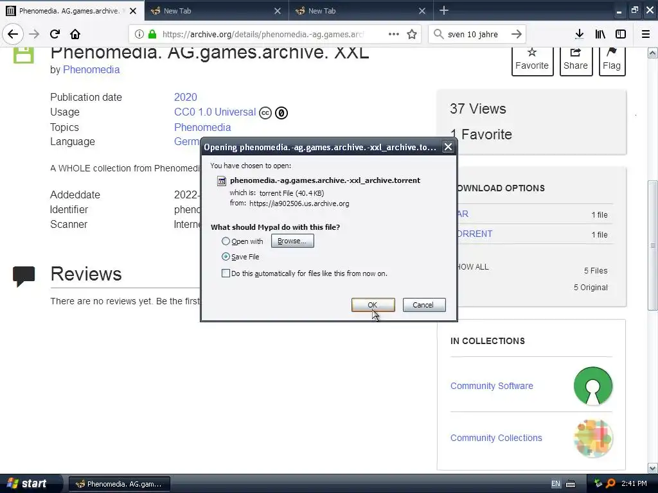This screenshot has height=493, width=658.
Task: Switch to Phenomedia AG.games.archive tab
Action: pyautogui.click(x=69, y=11)
